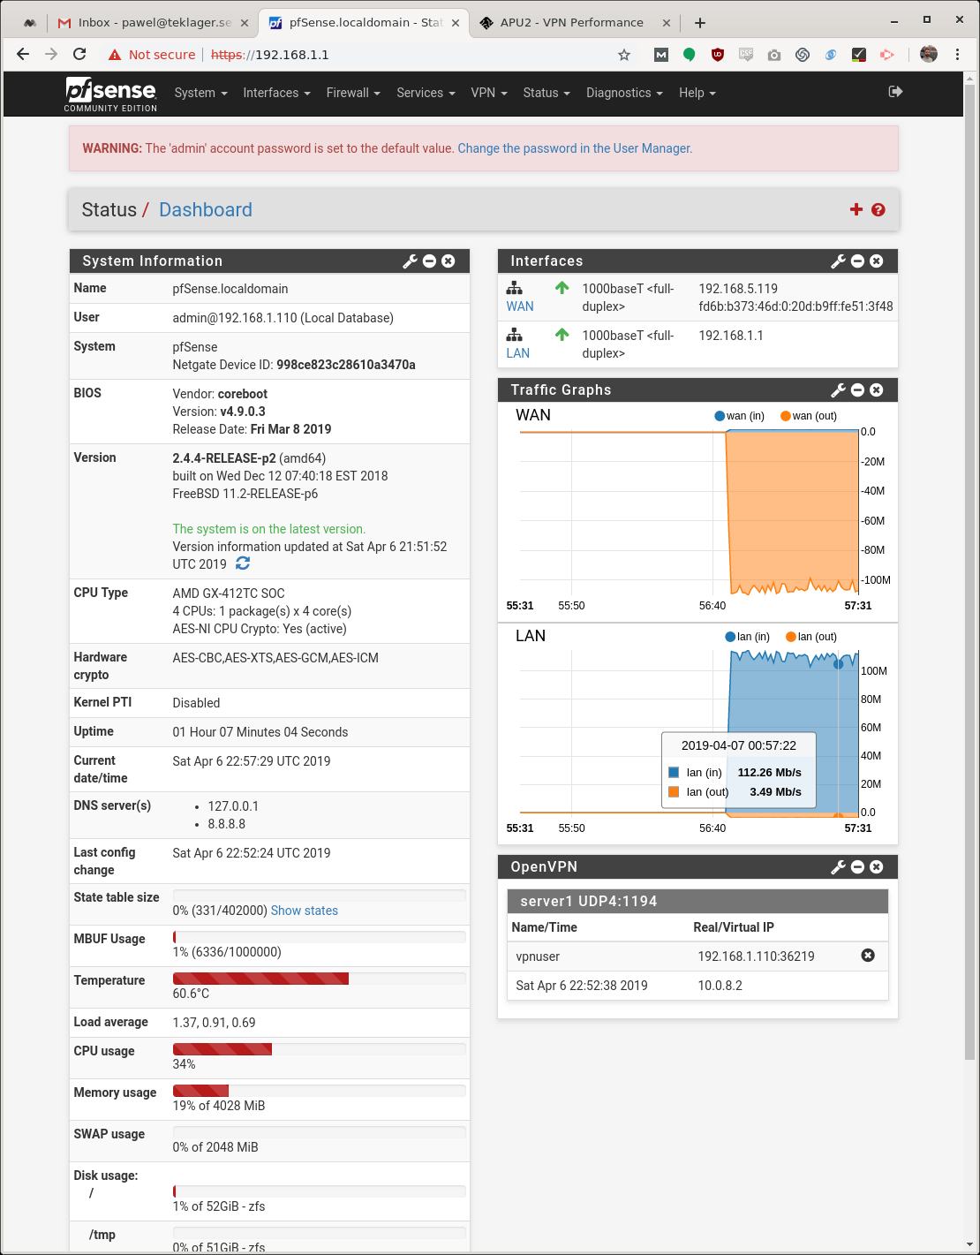The height and width of the screenshot is (1255, 980).
Task: Toggle wan (in) legend series
Action: (740, 416)
